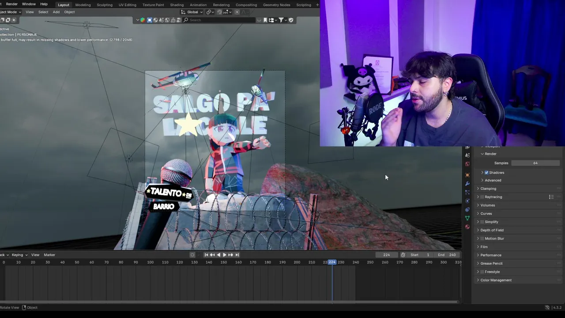Open the World properties tab (red globe)
The width and height of the screenshot is (565, 318).
[467, 164]
